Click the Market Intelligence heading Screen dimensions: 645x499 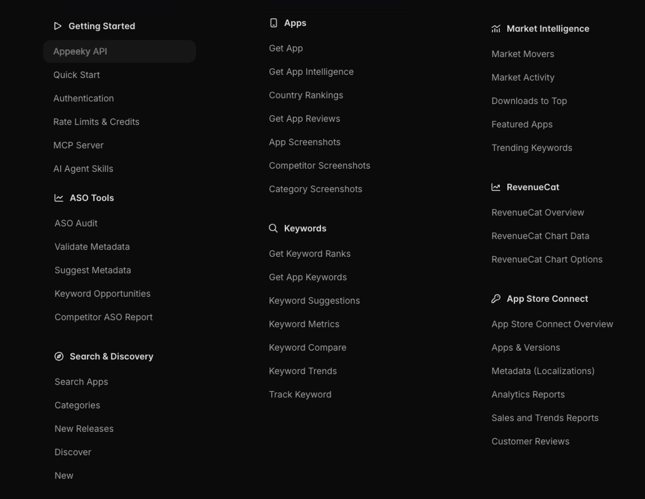click(548, 28)
